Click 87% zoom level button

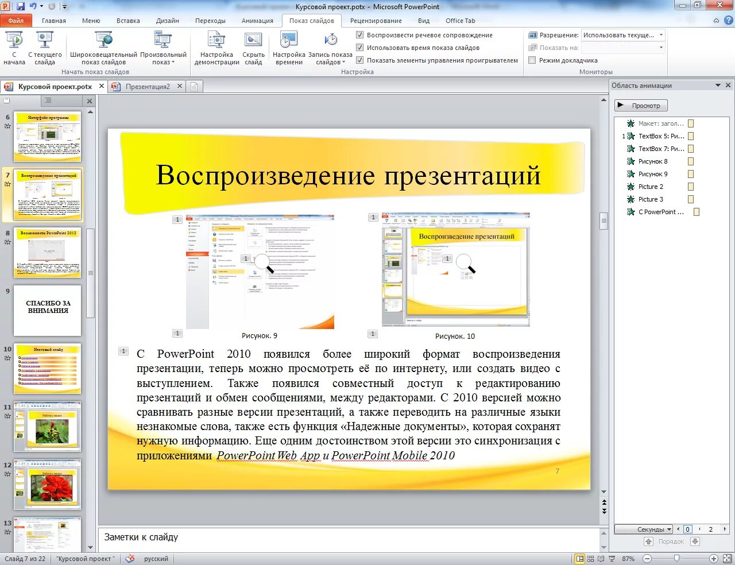pyautogui.click(x=628, y=559)
